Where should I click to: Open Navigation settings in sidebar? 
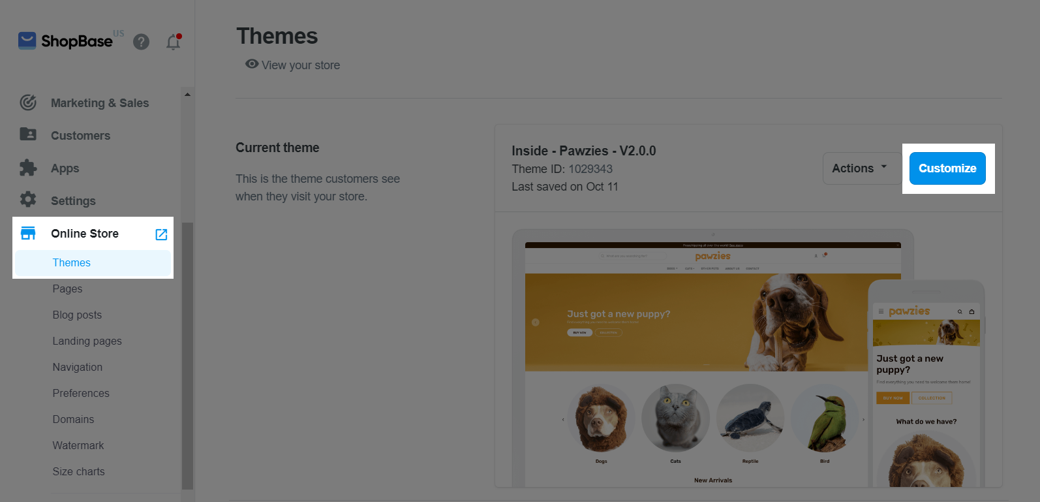pyautogui.click(x=77, y=367)
